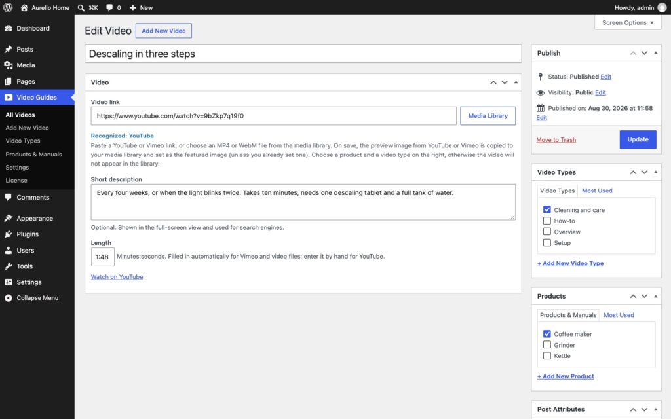Click the Move to Trash link
This screenshot has height=419, width=671.
tap(556, 140)
